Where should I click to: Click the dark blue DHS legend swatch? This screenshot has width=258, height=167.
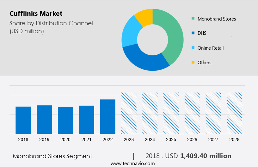click(193, 33)
